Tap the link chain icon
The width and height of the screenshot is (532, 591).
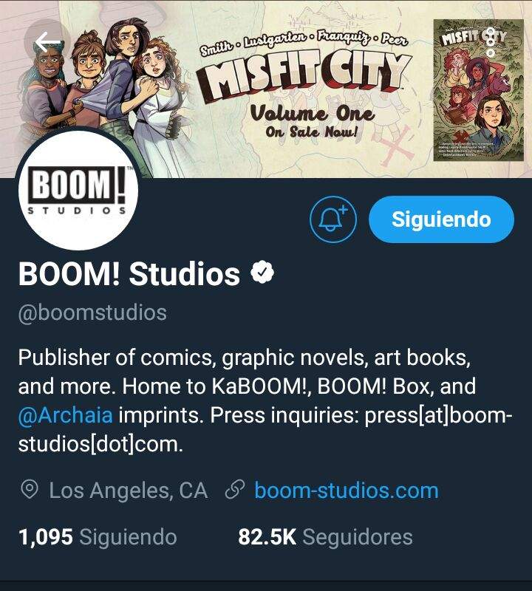tap(234, 490)
